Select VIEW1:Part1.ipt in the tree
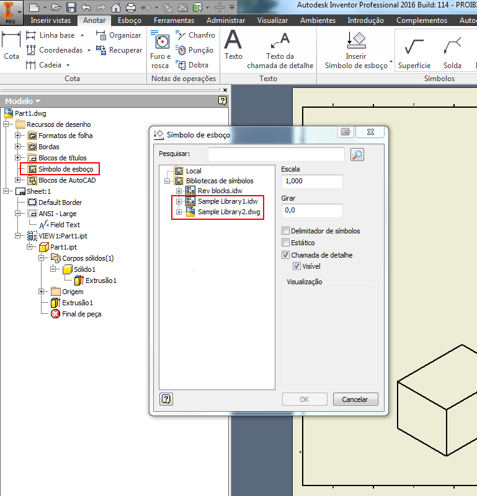Screen dimensions: 477x496 (63, 236)
